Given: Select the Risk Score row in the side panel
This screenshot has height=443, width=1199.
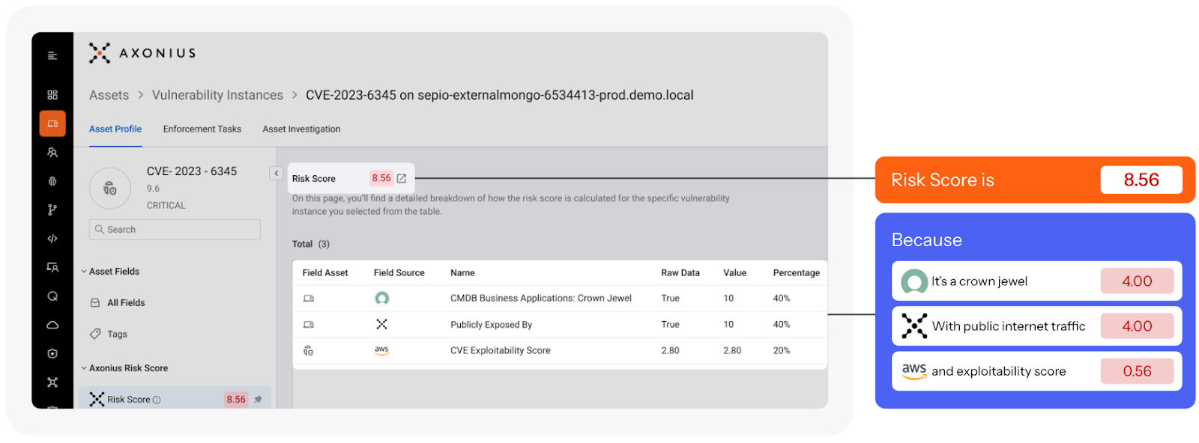Looking at the screenshot, I should 175,399.
